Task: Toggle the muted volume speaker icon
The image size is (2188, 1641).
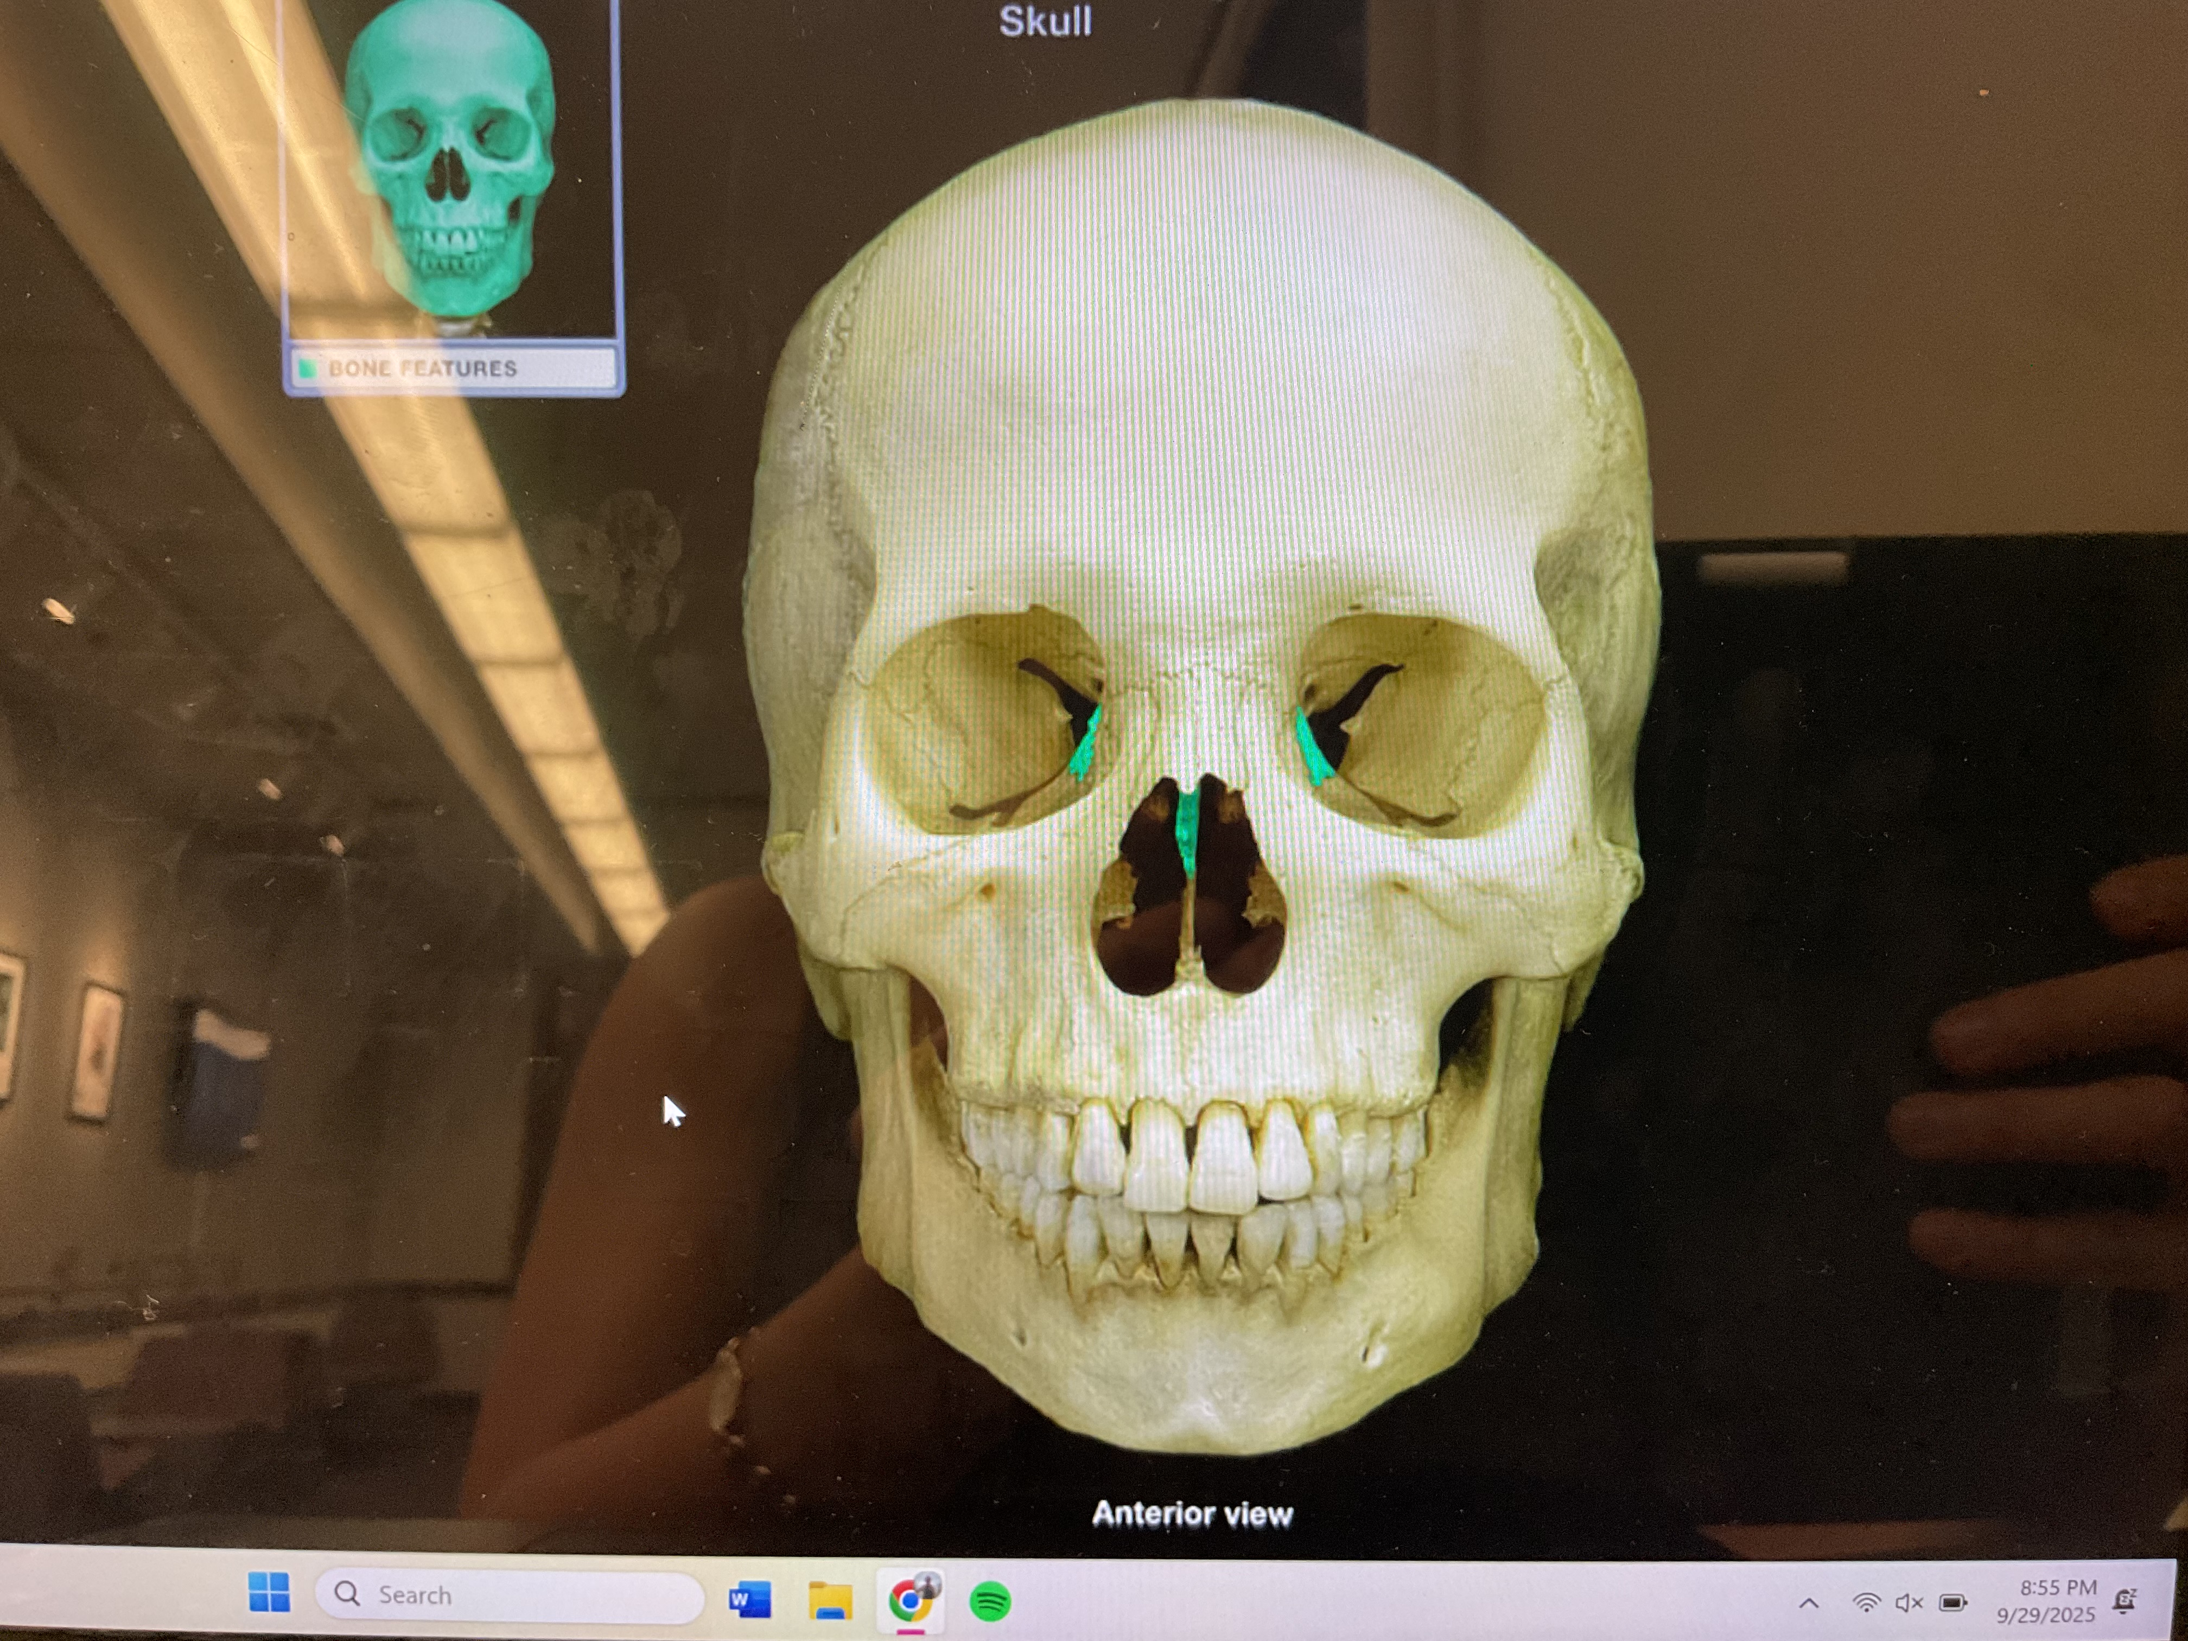Action: tap(1909, 1602)
